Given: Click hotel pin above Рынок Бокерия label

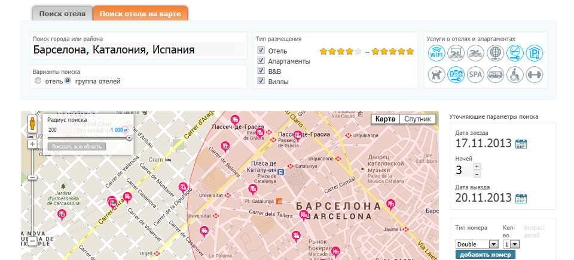Looking at the screenshot, I should point(296,237).
